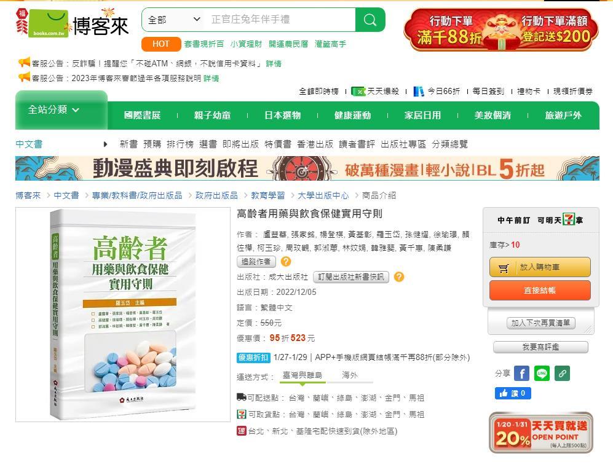Click the 追蹤作者 button

pyautogui.click(x=256, y=261)
